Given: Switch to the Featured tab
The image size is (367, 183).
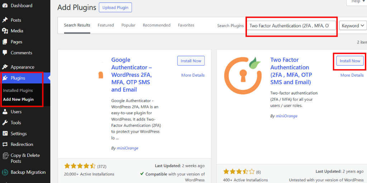Looking at the screenshot, I should pos(106,25).
